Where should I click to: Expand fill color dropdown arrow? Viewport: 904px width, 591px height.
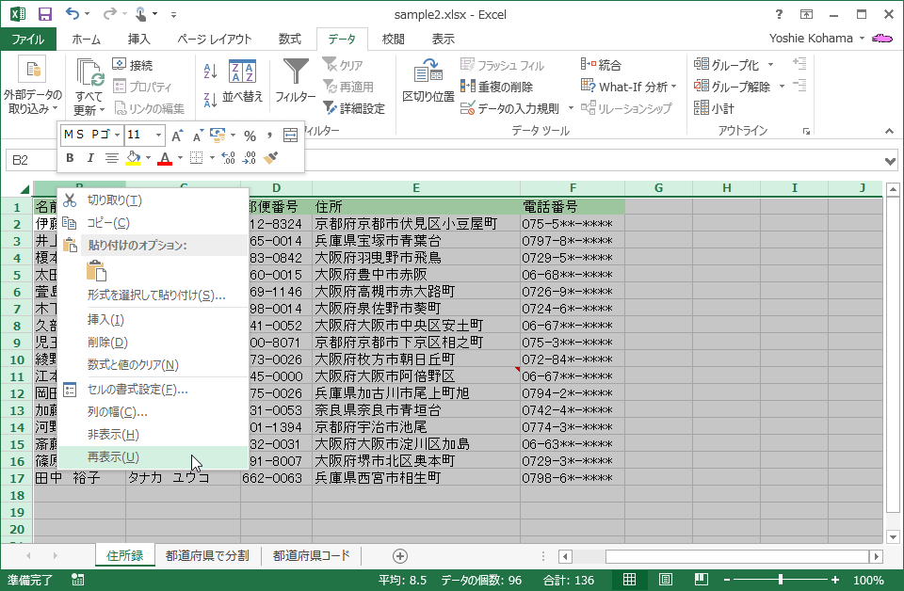coord(148,158)
